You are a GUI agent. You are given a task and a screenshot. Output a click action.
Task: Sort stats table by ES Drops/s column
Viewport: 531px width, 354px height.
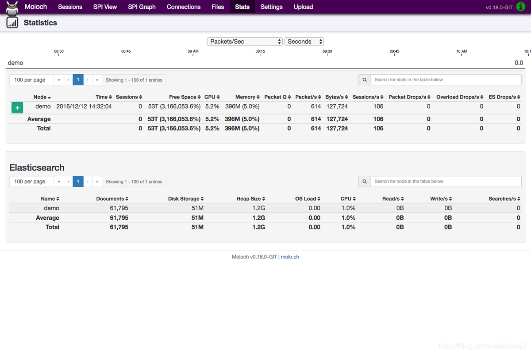click(504, 97)
